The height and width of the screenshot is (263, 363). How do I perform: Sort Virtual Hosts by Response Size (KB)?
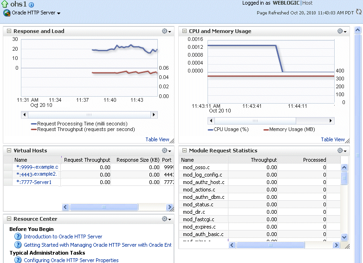click(x=138, y=160)
